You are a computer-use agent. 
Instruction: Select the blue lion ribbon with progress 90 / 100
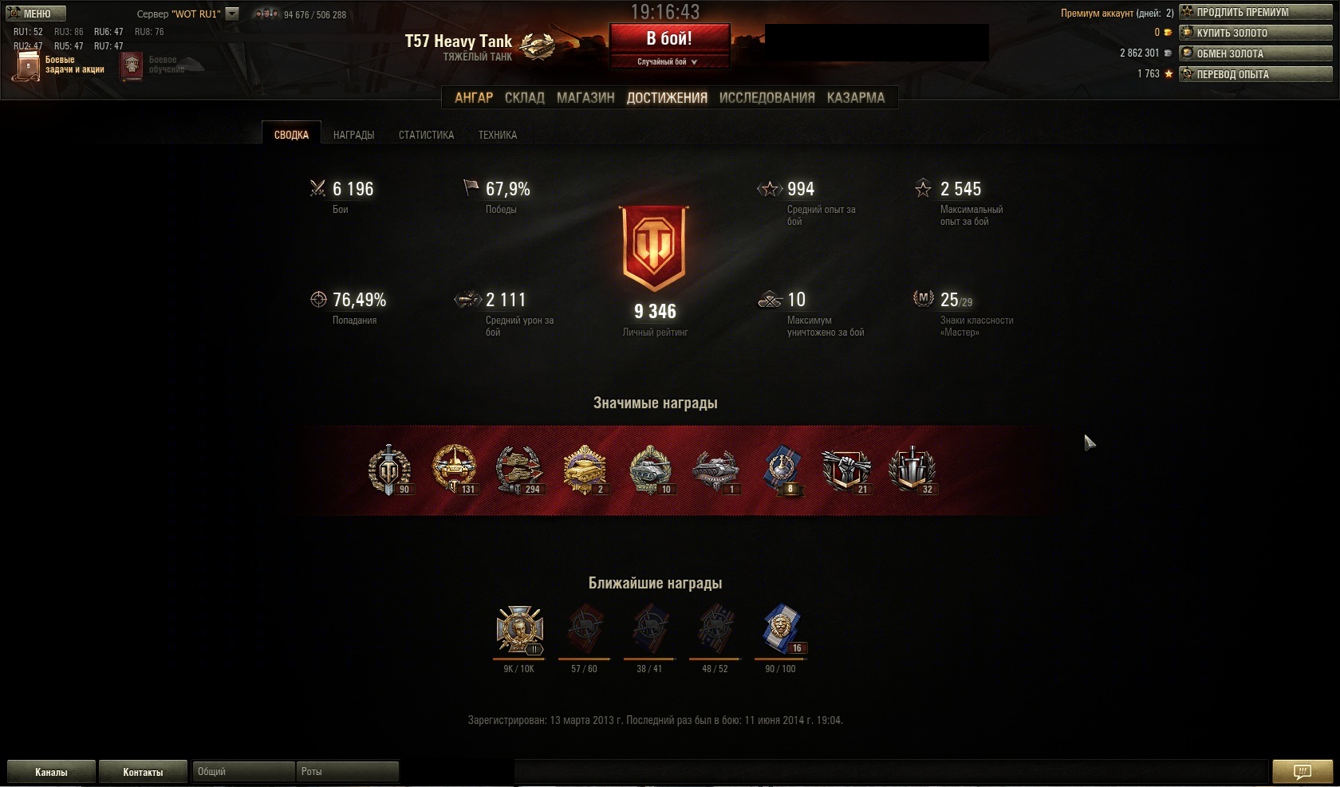point(782,630)
